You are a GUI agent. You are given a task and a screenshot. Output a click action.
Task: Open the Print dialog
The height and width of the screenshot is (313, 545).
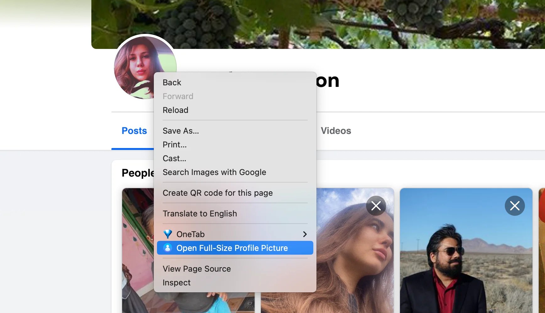coord(175,145)
